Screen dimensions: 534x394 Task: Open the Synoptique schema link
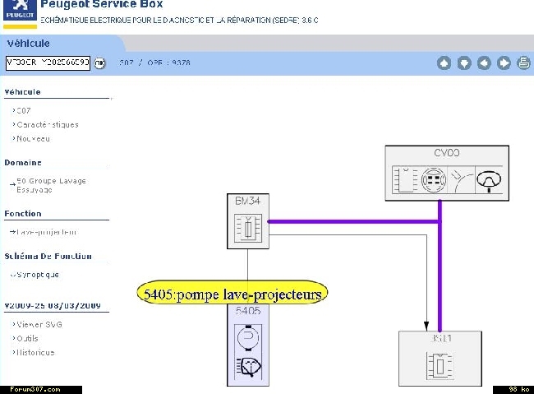click(38, 275)
